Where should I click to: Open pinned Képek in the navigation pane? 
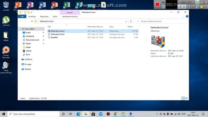28,44
